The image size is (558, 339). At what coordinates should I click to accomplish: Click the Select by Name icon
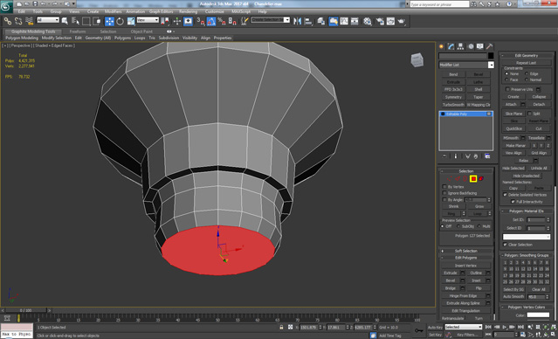[75, 21]
